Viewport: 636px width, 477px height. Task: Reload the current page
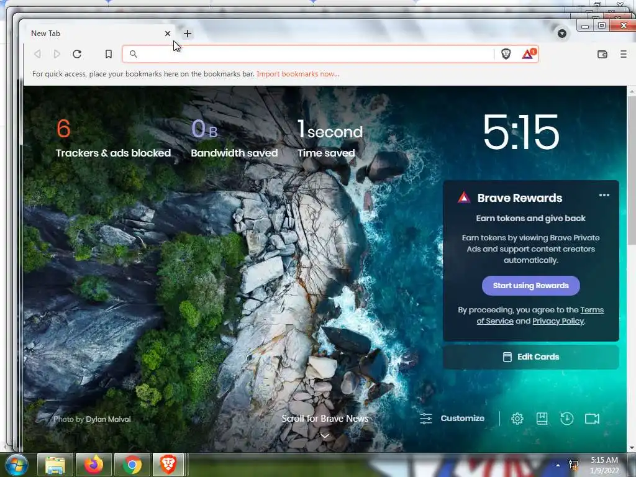click(77, 54)
